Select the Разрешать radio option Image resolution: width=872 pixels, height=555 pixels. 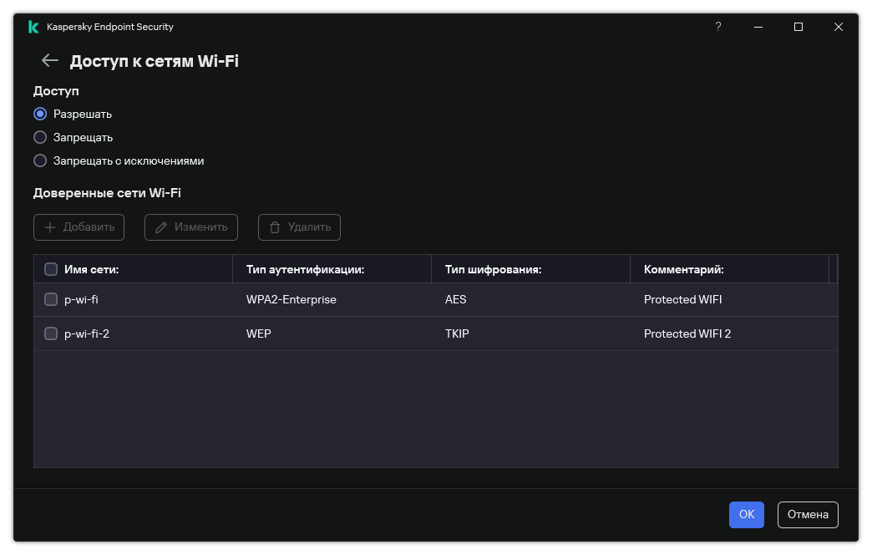coord(40,114)
